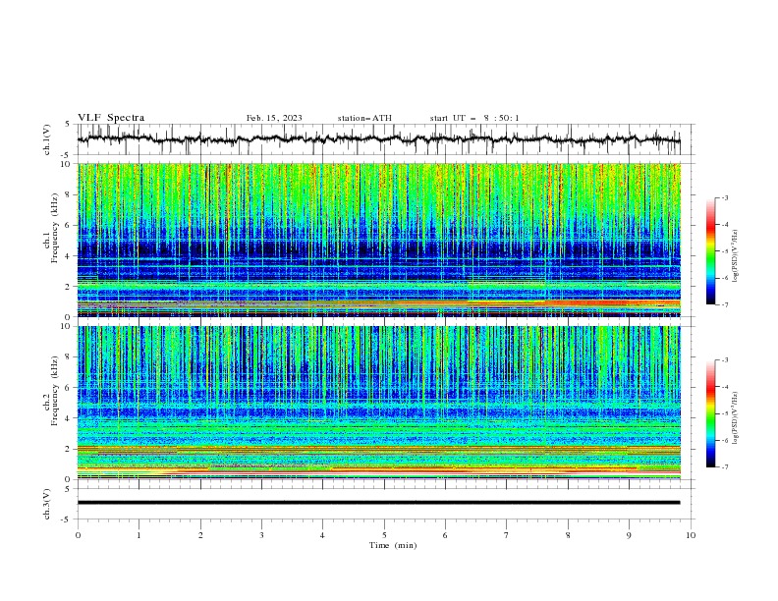
Task: Click the '3' time axis tick label
Action: (x=261, y=535)
